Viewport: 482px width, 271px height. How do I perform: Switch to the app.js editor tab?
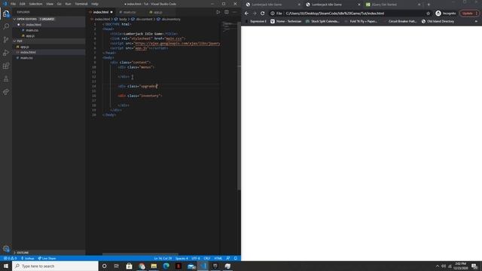pyautogui.click(x=158, y=12)
